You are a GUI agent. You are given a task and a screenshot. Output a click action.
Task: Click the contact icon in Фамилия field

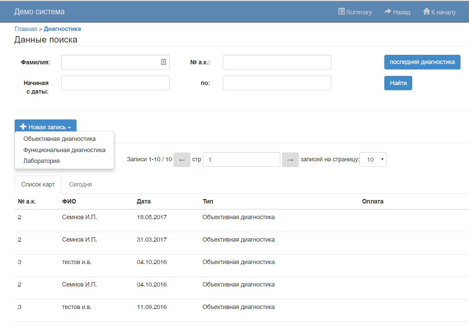164,62
